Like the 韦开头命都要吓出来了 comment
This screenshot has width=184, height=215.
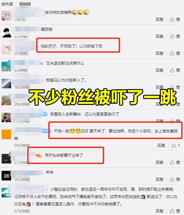[x=175, y=162]
